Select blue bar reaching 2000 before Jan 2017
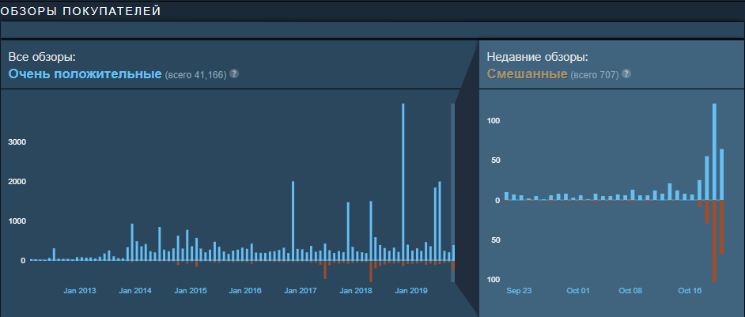 293,221
